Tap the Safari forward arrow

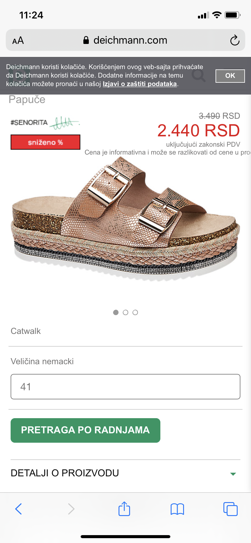coord(71,509)
